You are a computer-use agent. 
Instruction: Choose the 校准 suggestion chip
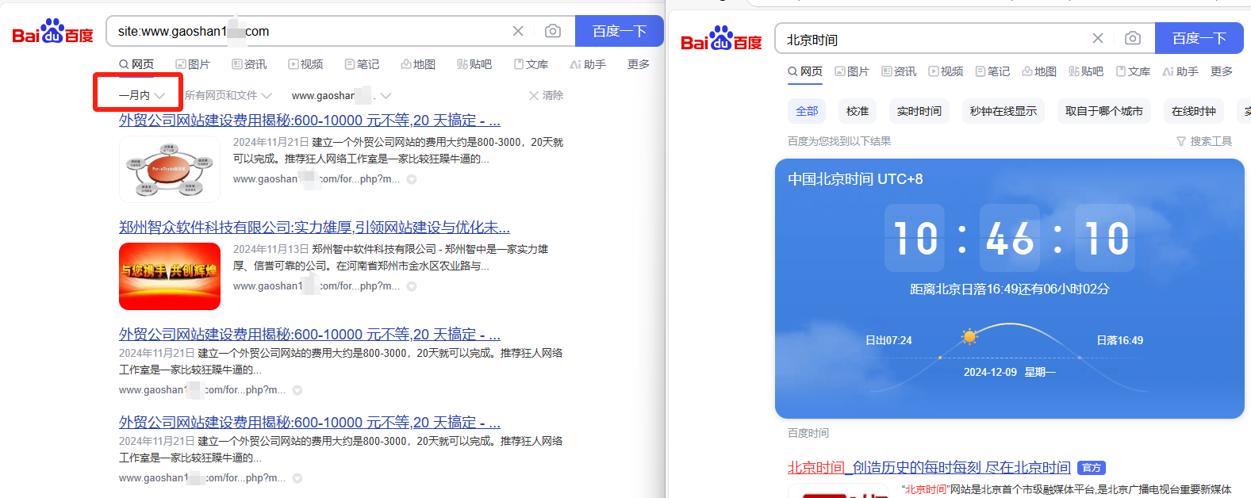click(858, 111)
